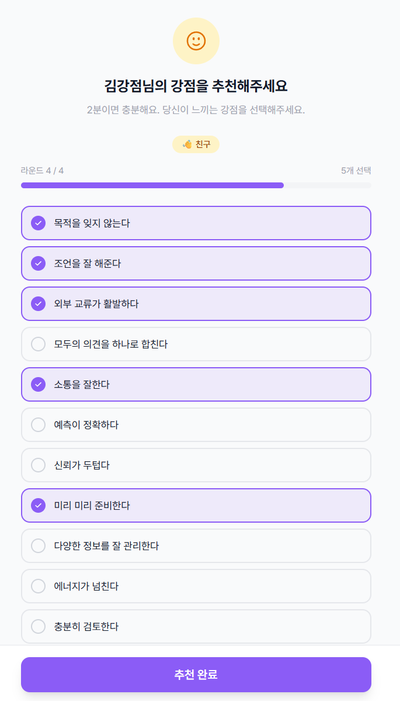400x701 pixels.
Task: Select the 예측이 정확하다 option
Action: 196,424
